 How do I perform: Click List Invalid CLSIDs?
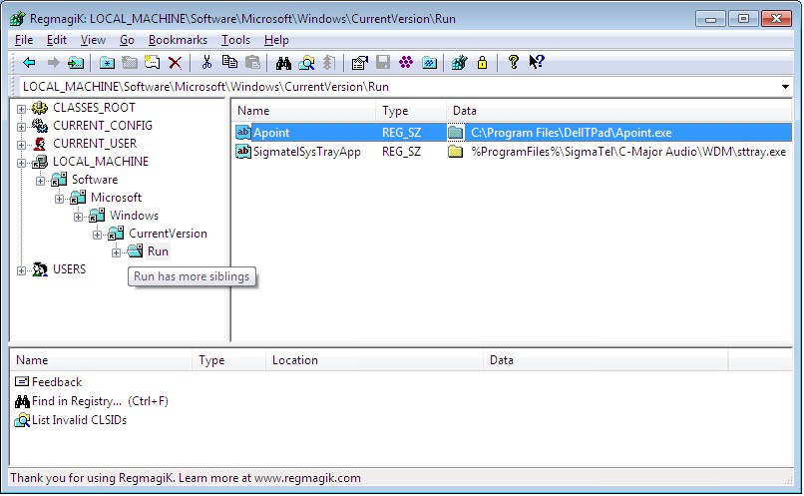pos(79,420)
